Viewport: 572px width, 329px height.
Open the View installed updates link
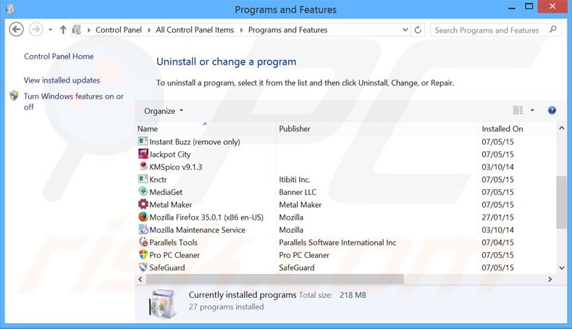click(62, 80)
